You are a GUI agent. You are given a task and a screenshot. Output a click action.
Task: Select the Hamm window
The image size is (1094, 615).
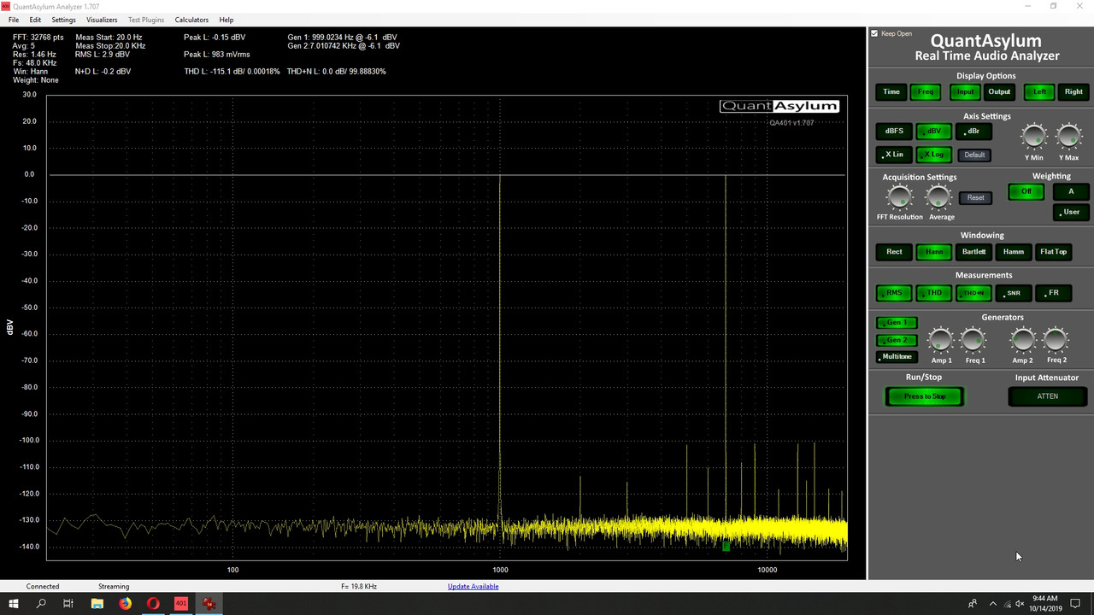(1014, 252)
